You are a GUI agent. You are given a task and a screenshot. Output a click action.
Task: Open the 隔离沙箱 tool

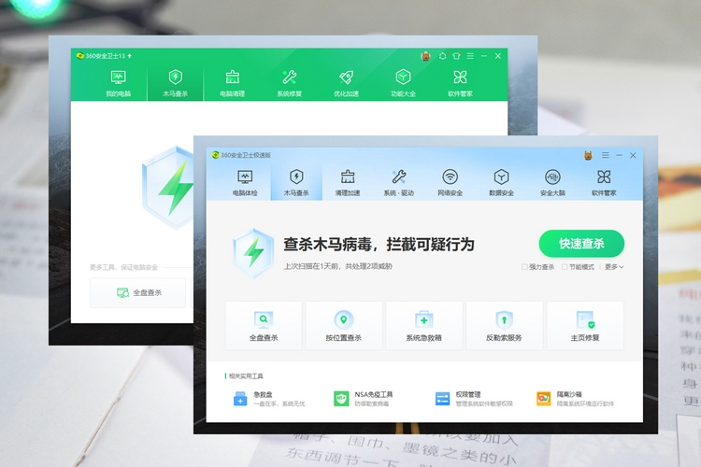(x=575, y=398)
